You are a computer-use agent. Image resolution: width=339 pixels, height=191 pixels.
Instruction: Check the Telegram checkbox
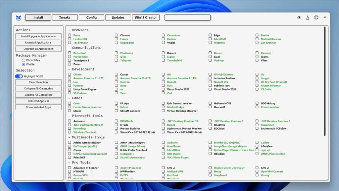pos(116,60)
